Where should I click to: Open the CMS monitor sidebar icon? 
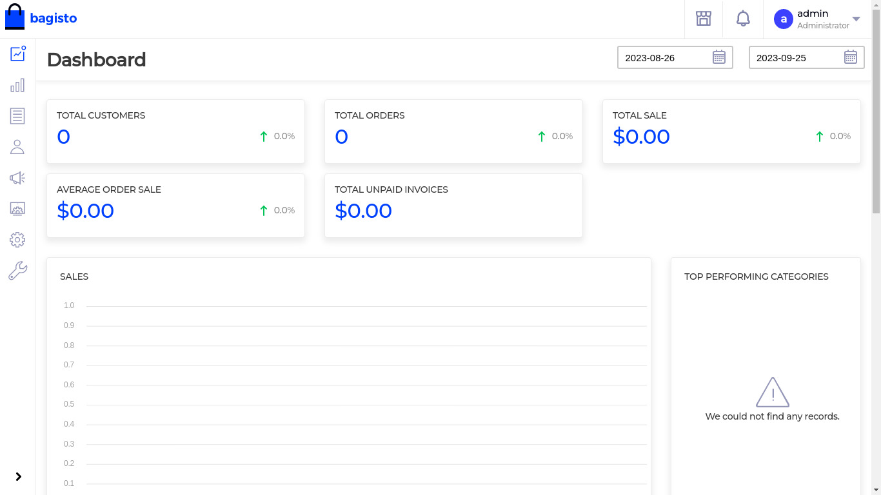(17, 209)
